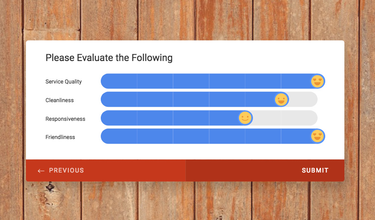The width and height of the screenshot is (375, 220).
Task: Click the grinning emoji handle on Cleanliness slider
Action: pos(281,99)
